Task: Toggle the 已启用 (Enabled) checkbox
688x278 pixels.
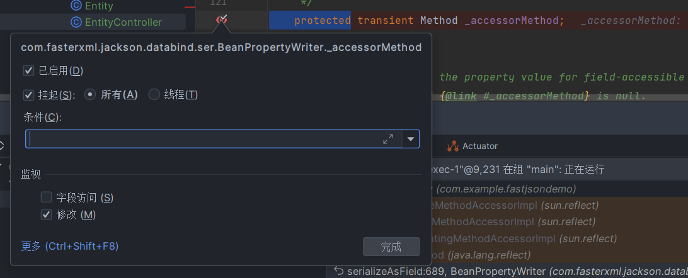Action: [x=28, y=70]
